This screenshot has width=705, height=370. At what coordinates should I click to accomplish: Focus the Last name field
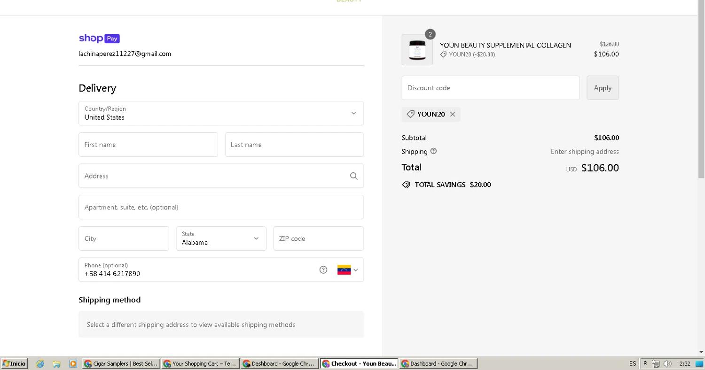294,145
